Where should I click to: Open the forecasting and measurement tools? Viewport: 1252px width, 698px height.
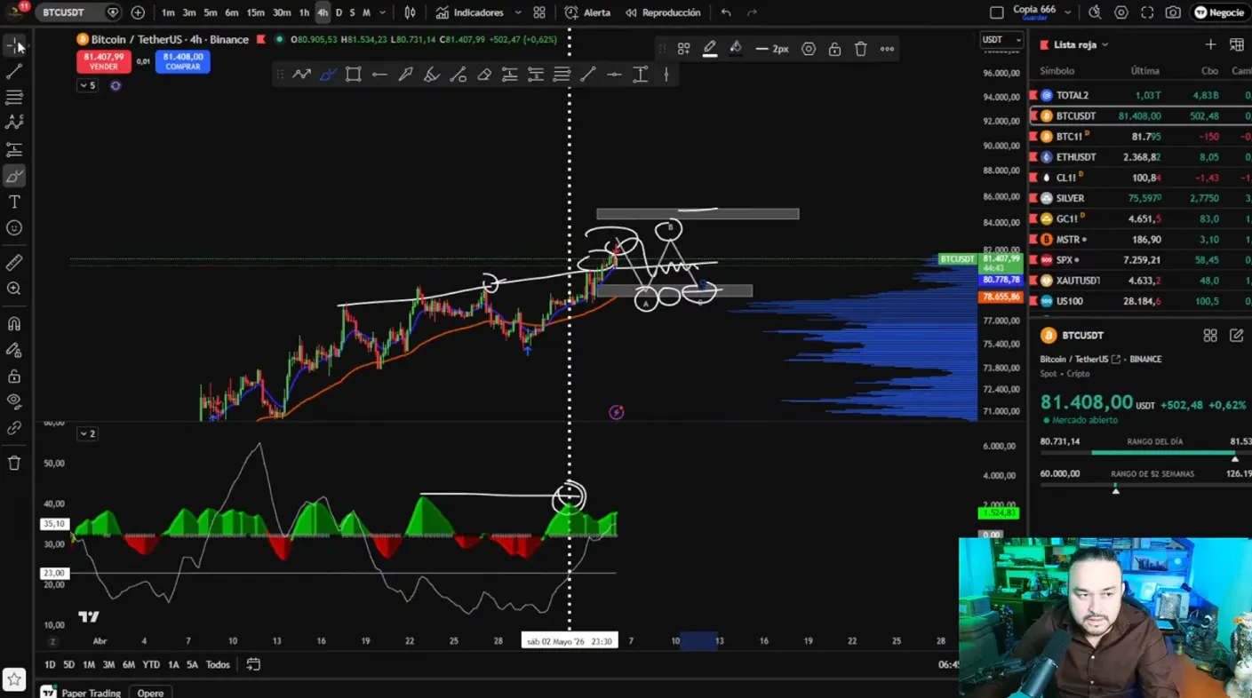pos(14,149)
